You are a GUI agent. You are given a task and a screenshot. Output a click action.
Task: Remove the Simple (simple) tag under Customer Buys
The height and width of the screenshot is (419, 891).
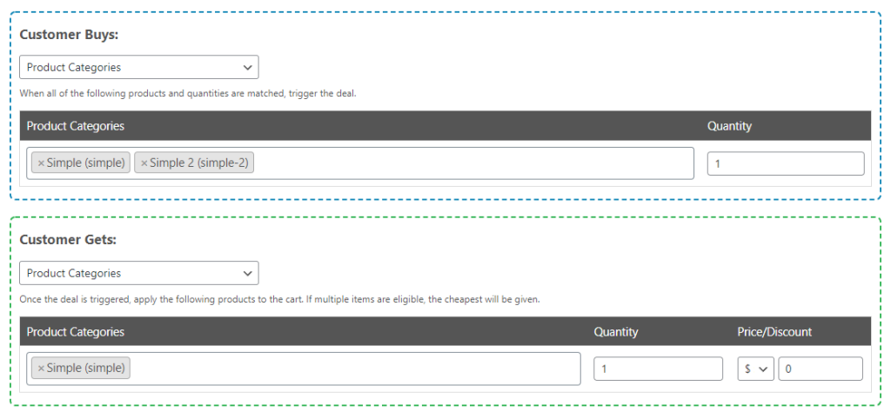41,163
